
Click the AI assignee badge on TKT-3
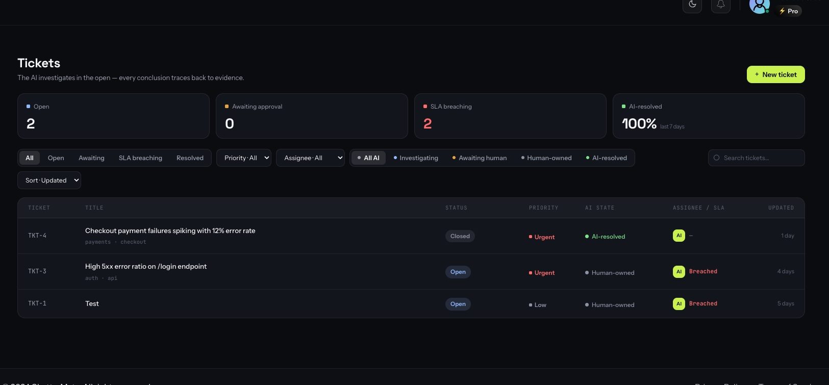point(679,272)
